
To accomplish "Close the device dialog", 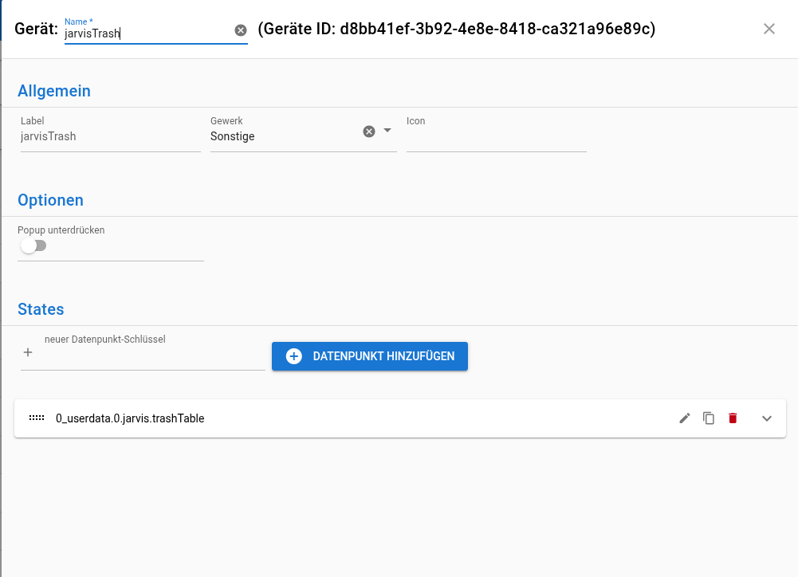I will point(769,29).
